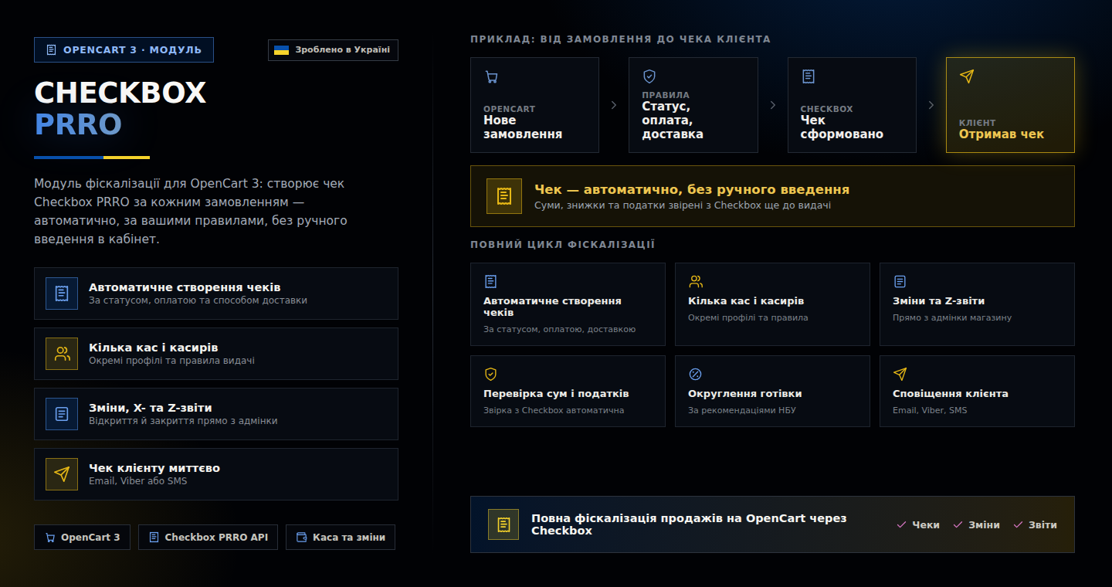
Task: Click the Зроблено в Україні badge
Action: coord(333,50)
